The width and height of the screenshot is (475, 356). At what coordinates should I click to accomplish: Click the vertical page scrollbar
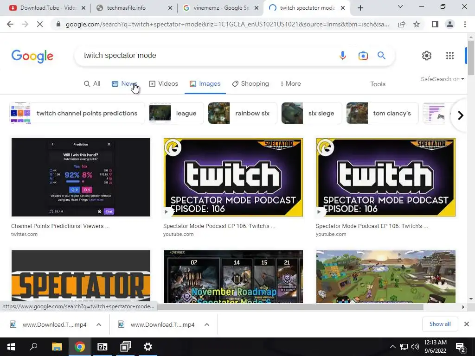[x=471, y=57]
